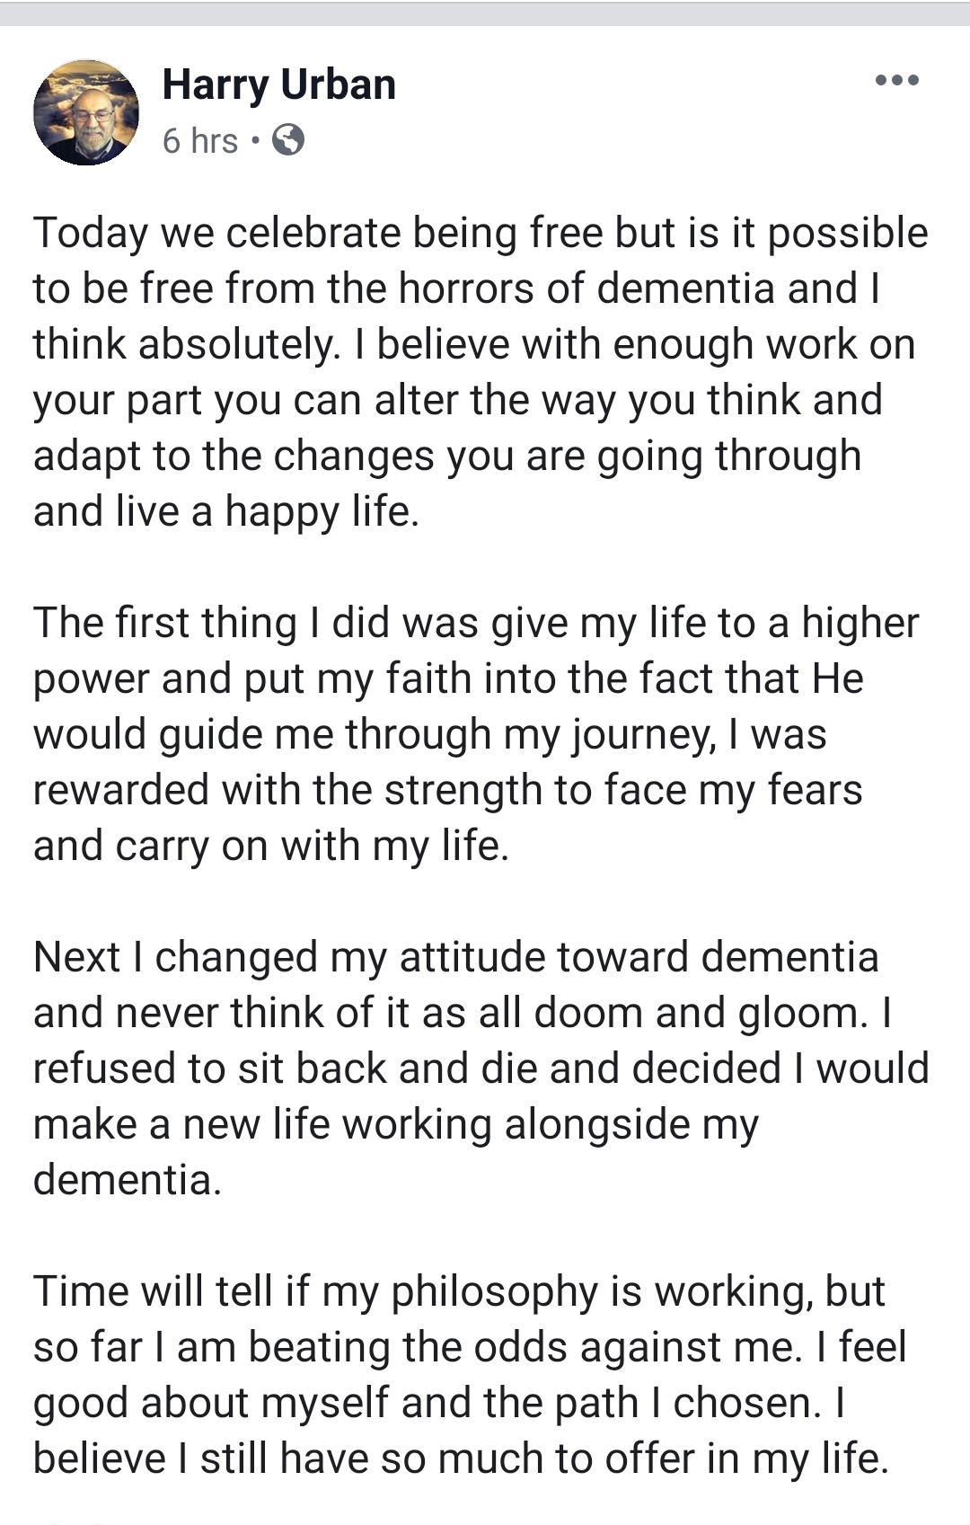
Task: Click the line "so far I am beating the odds"
Action: [x=470, y=1347]
